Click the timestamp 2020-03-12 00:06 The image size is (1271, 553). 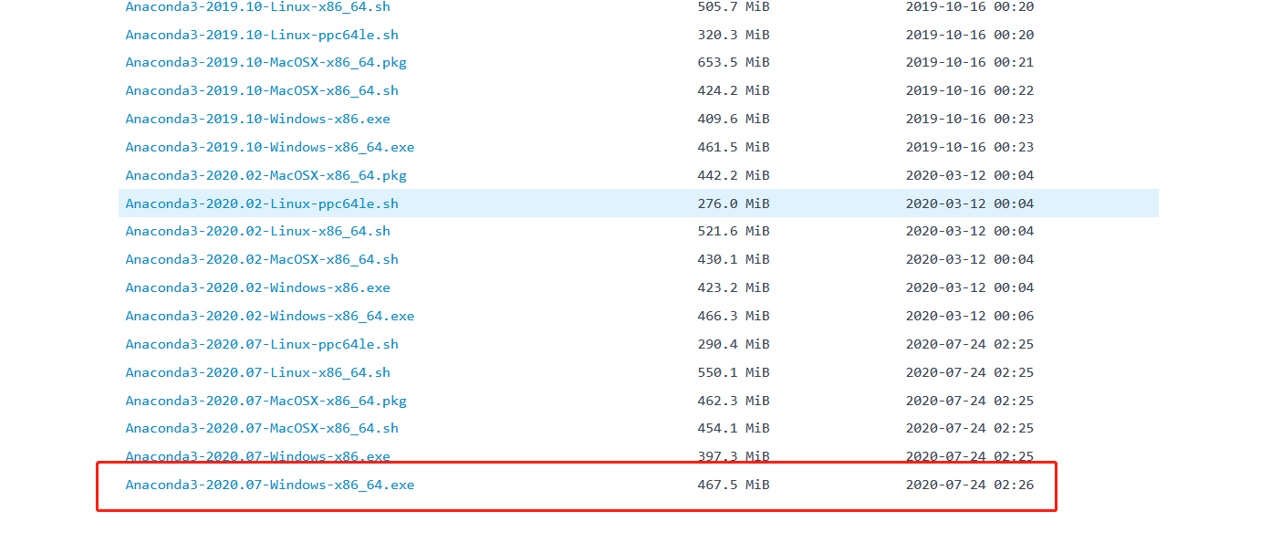click(x=970, y=317)
